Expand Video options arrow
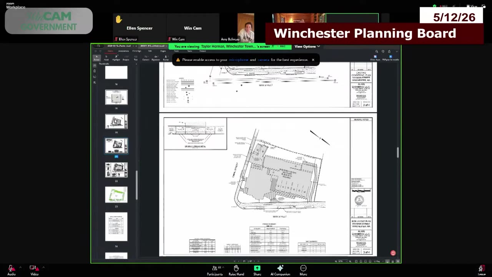 [43, 267]
